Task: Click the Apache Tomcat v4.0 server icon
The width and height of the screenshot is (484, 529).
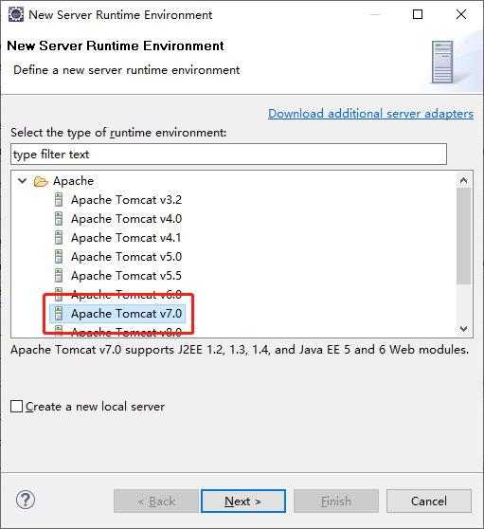Action: click(59, 219)
